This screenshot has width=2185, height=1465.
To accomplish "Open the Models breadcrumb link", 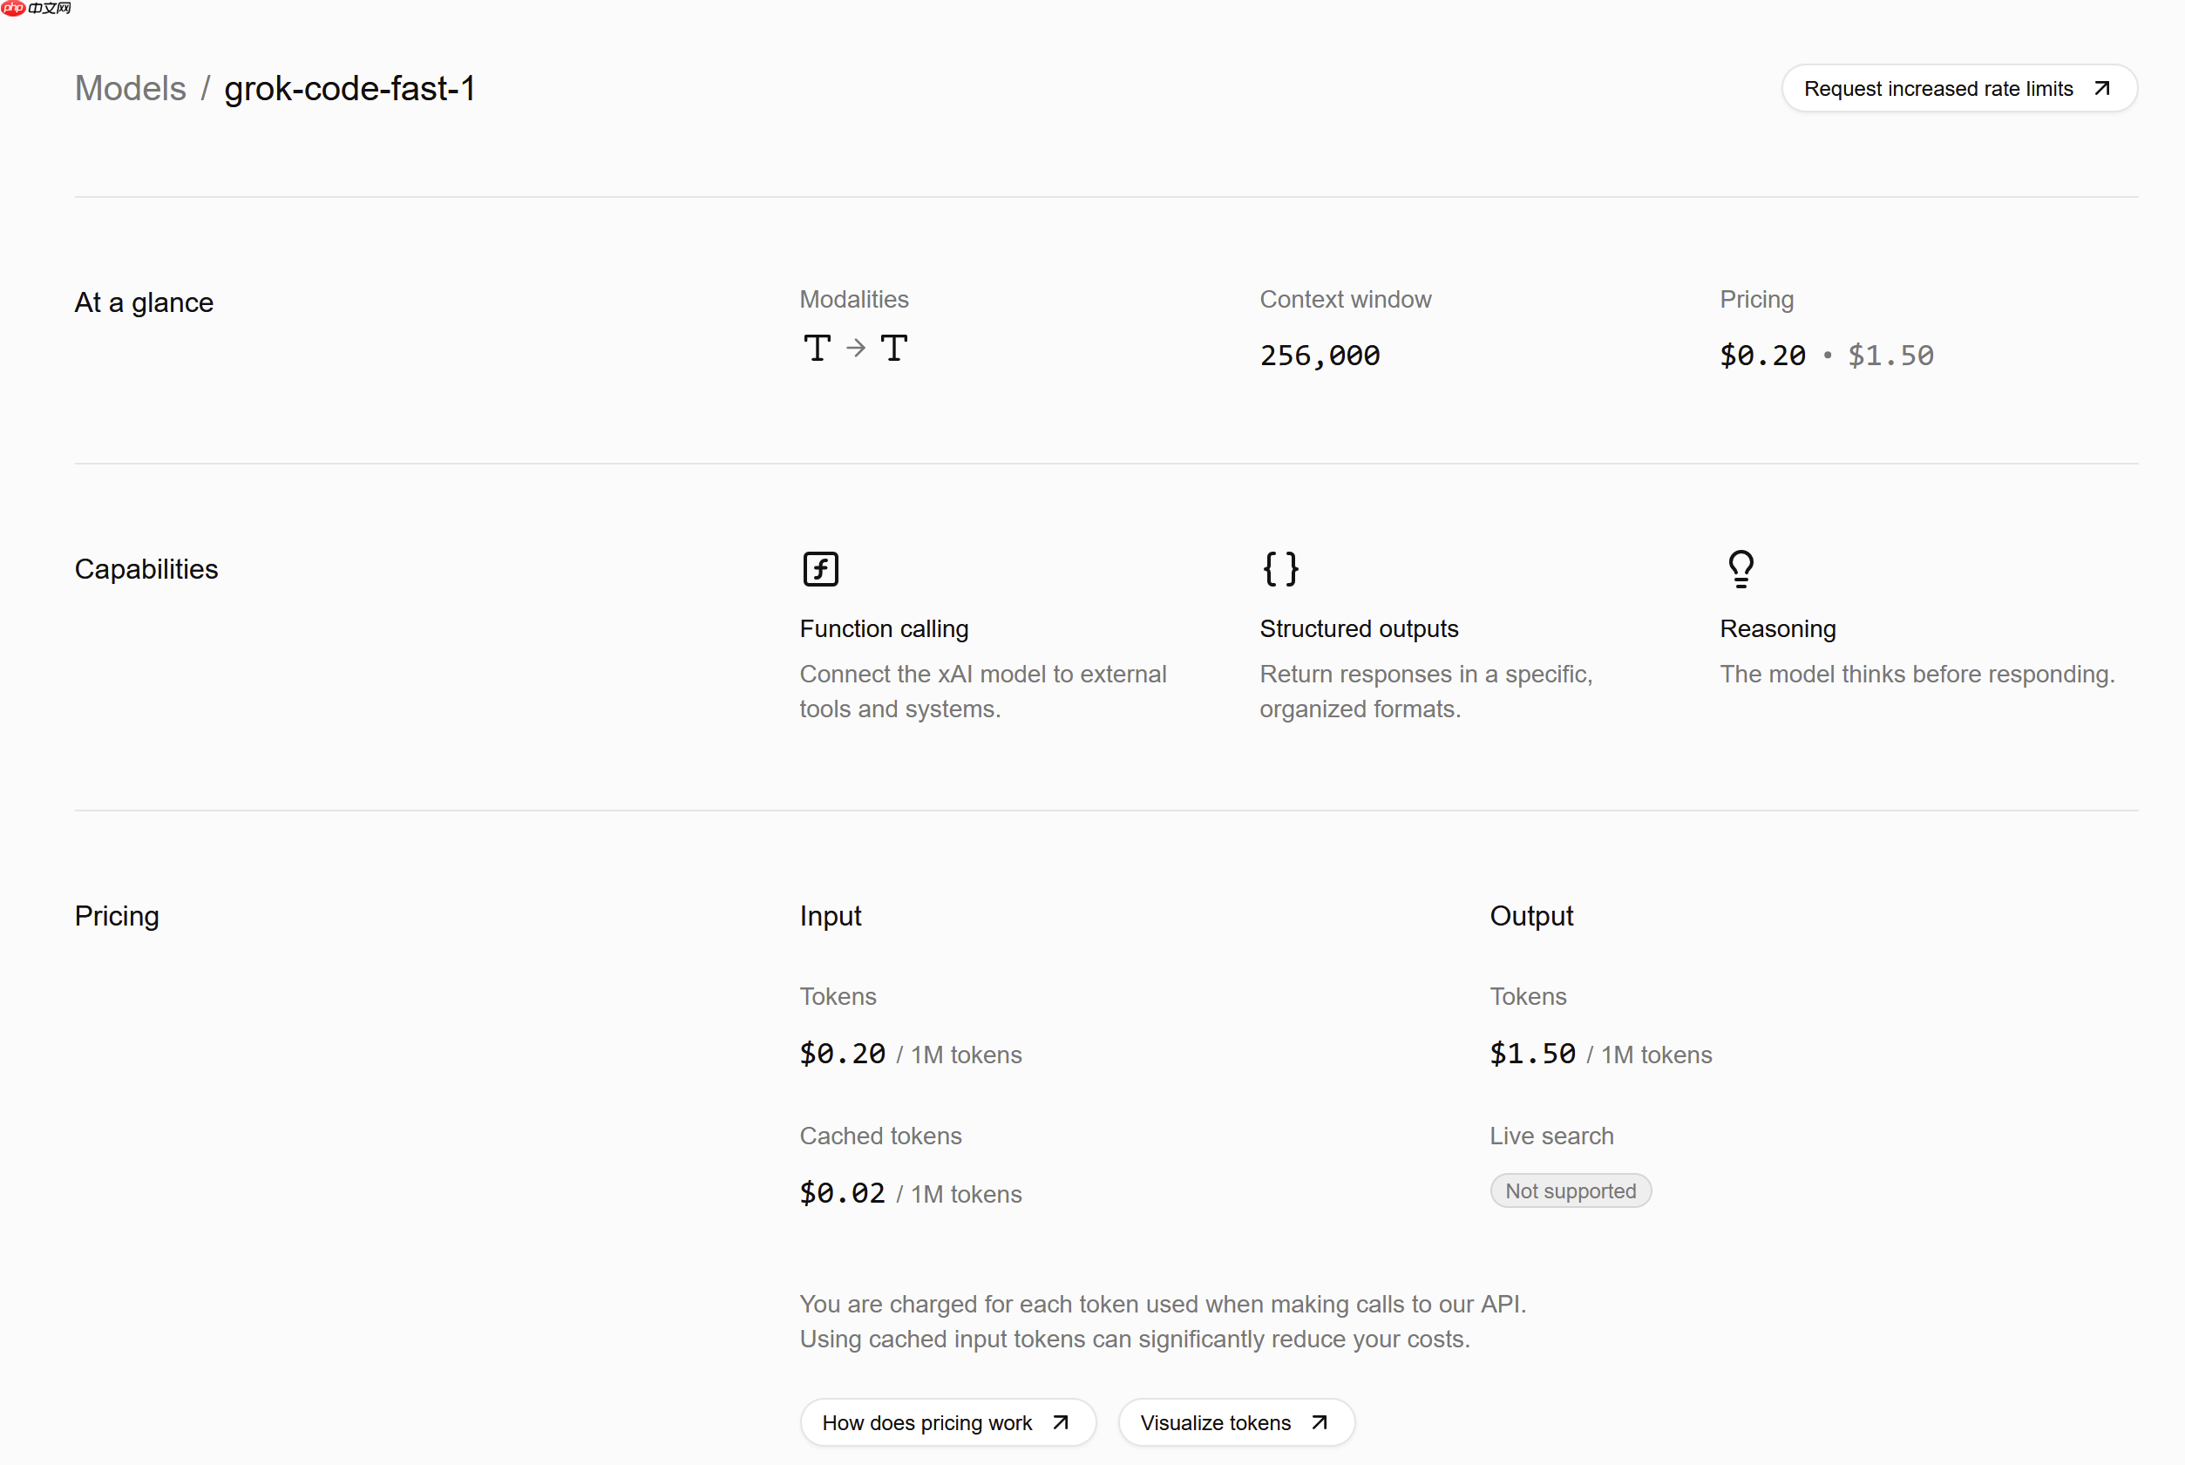I will [130, 88].
